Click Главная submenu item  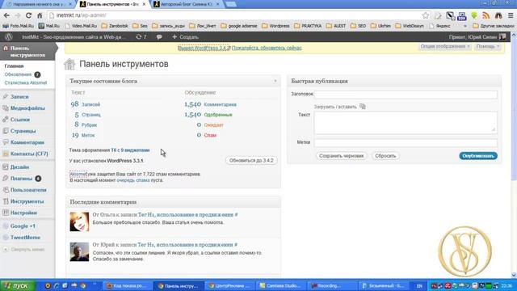coord(14,66)
